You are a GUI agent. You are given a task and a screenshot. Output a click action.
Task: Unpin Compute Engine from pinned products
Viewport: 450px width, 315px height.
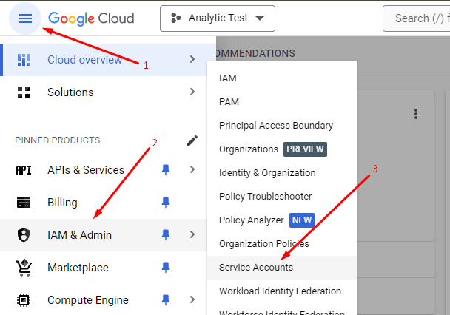tap(166, 299)
